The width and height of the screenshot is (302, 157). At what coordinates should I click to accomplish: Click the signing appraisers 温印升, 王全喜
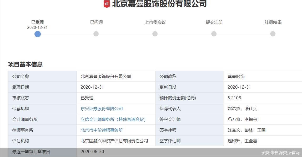point(243,141)
